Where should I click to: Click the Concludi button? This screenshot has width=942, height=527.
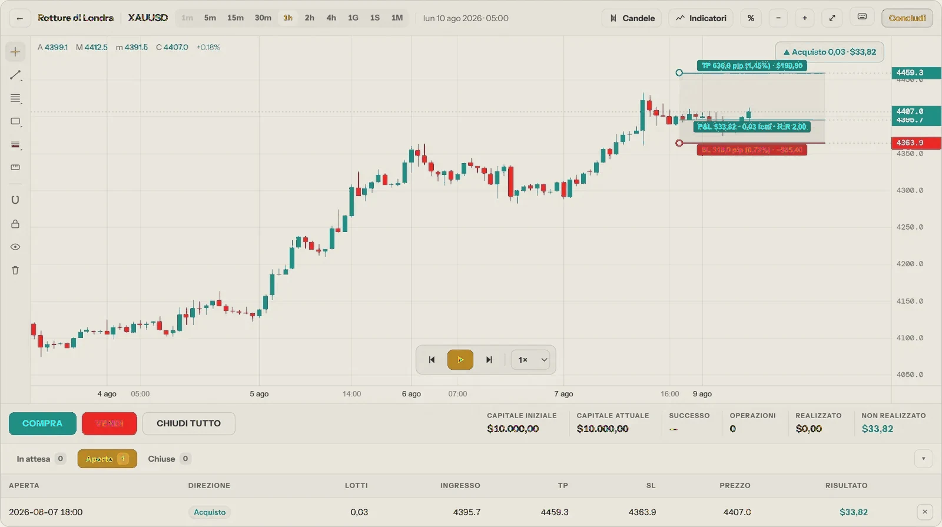tap(907, 18)
